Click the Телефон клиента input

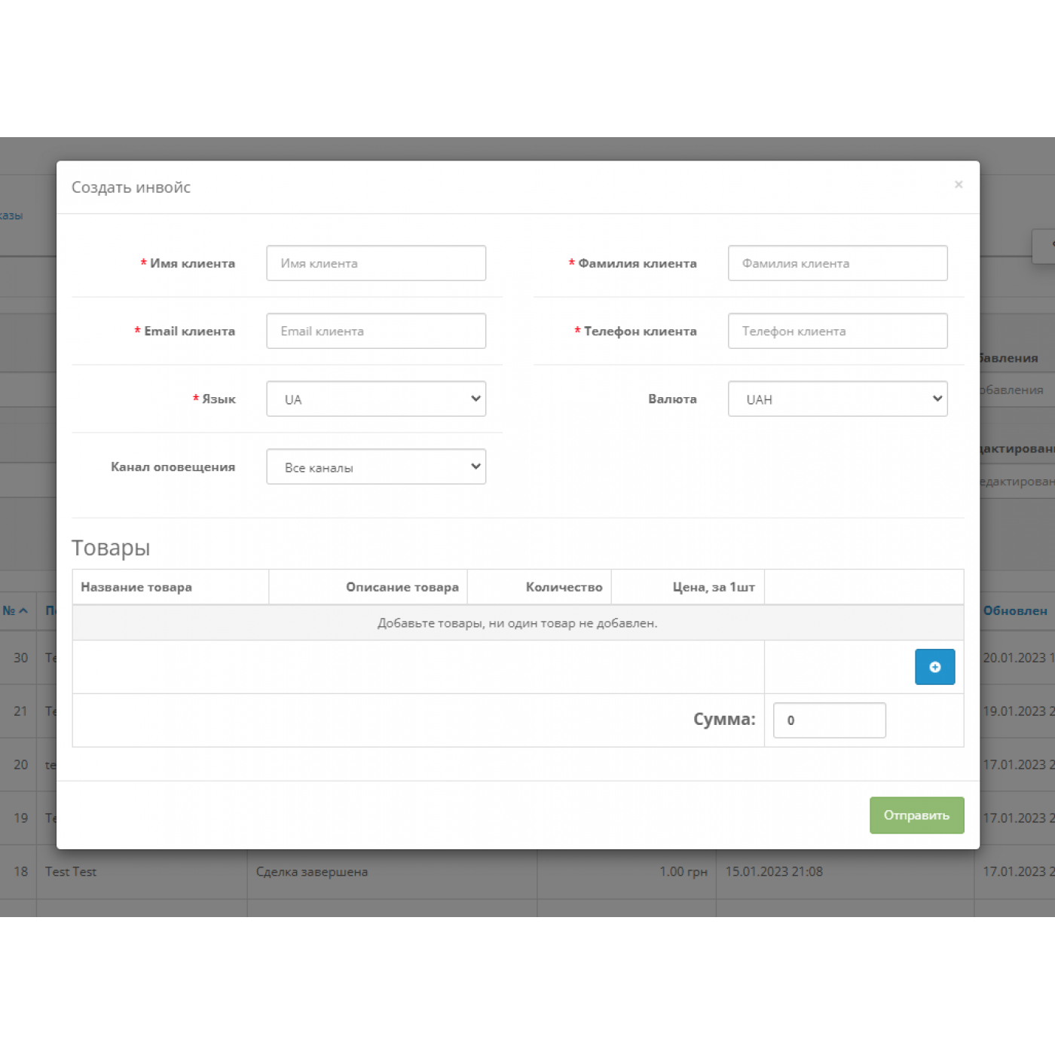click(x=837, y=331)
